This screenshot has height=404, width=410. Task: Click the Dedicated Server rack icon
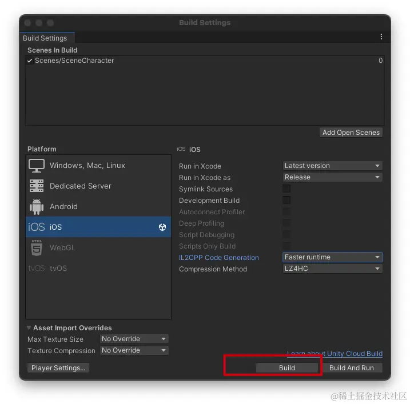pos(37,186)
